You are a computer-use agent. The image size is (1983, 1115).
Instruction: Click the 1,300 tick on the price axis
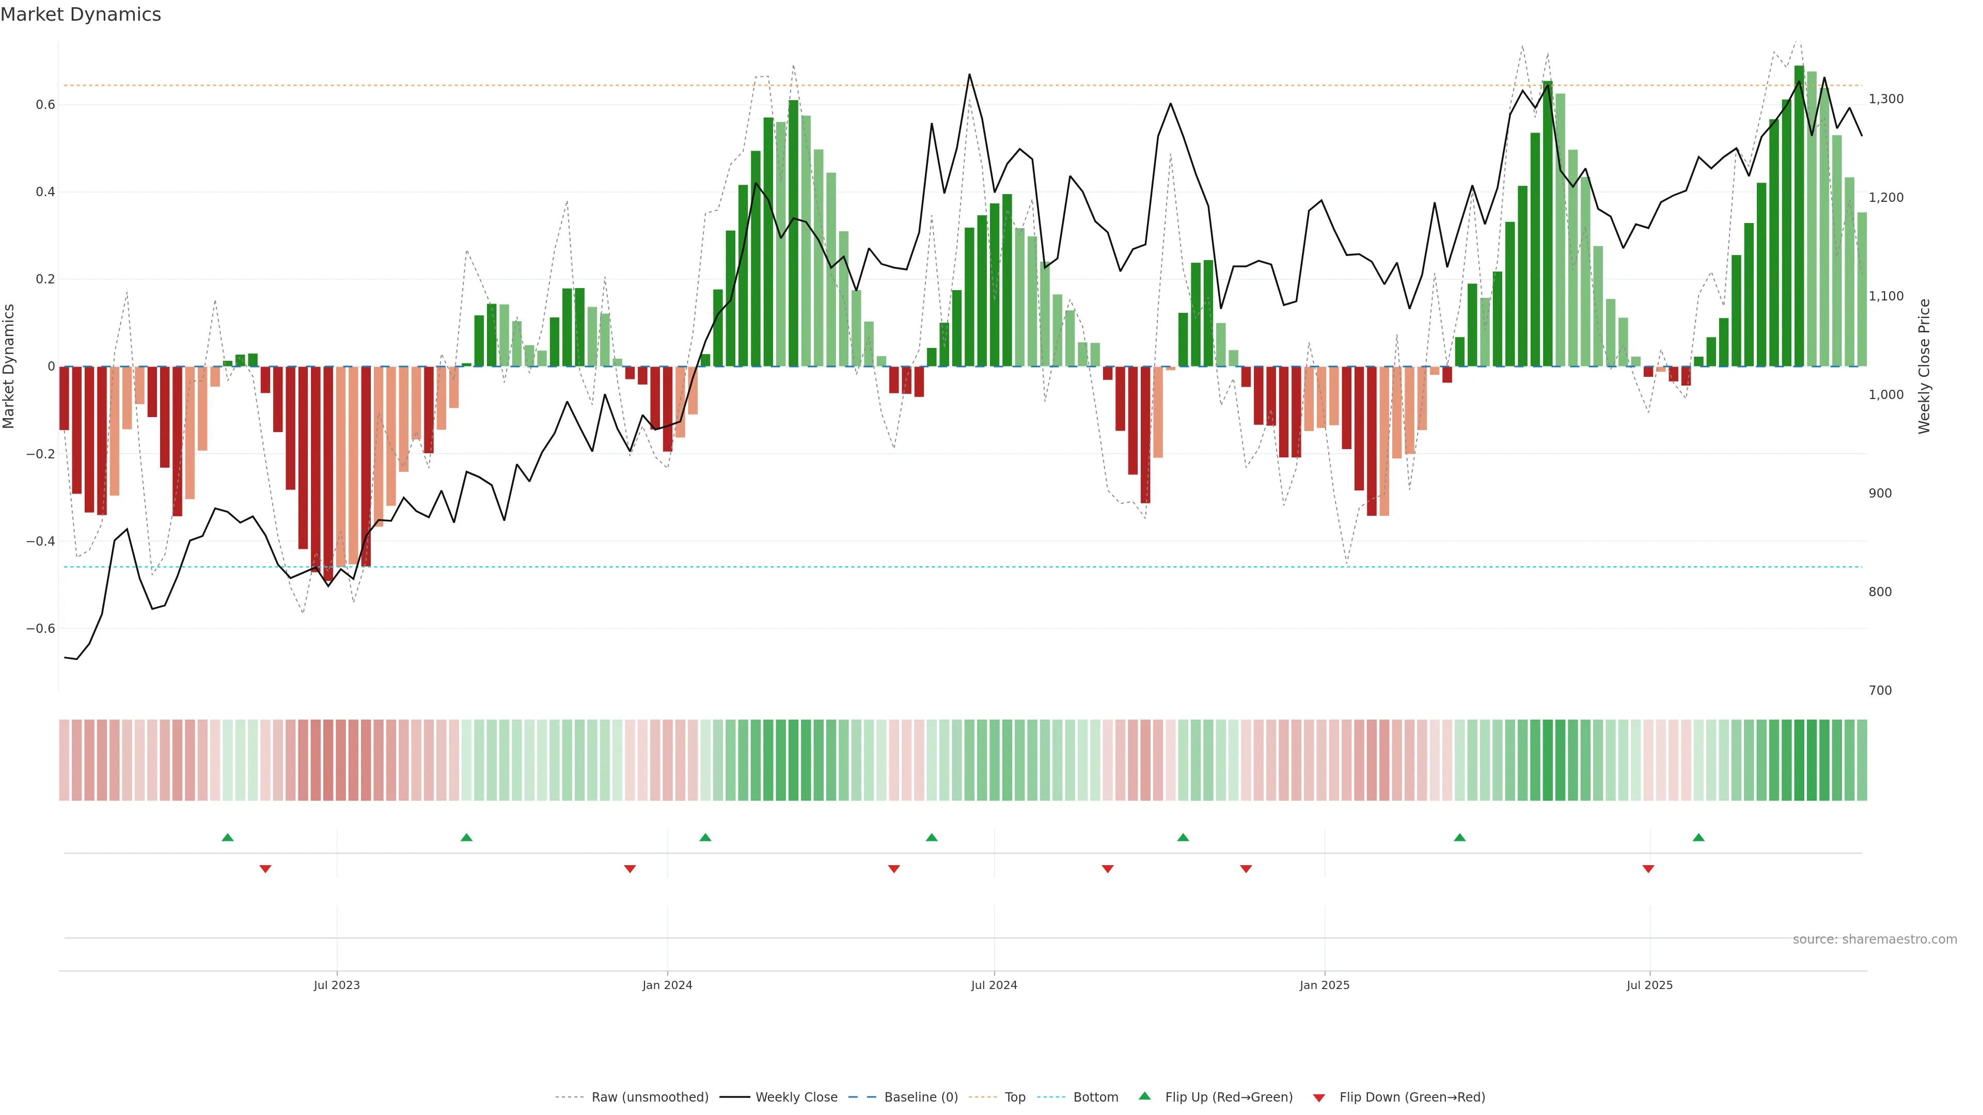[x=1886, y=99]
